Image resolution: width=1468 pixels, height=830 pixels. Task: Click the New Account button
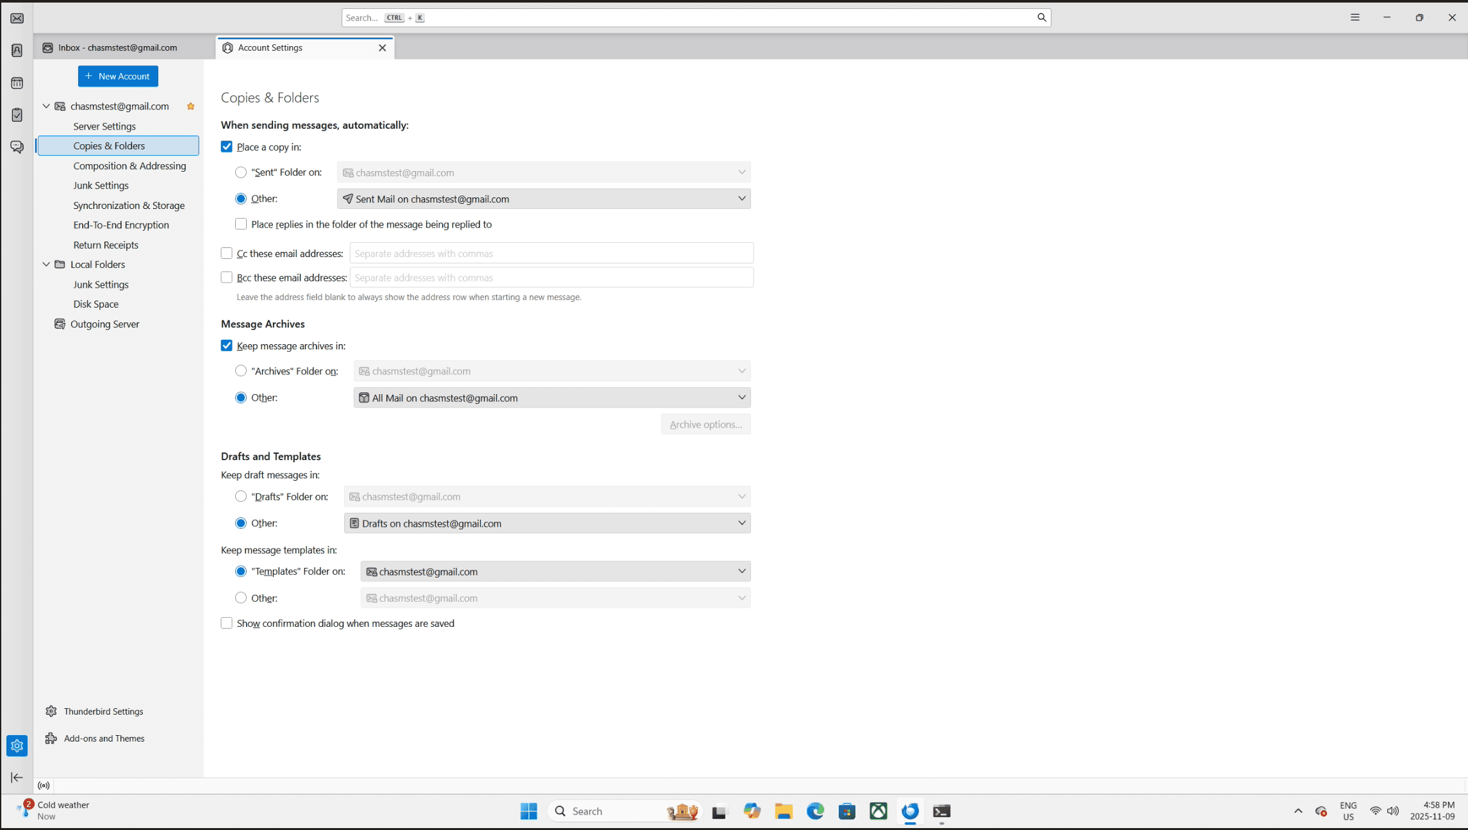pyautogui.click(x=118, y=76)
